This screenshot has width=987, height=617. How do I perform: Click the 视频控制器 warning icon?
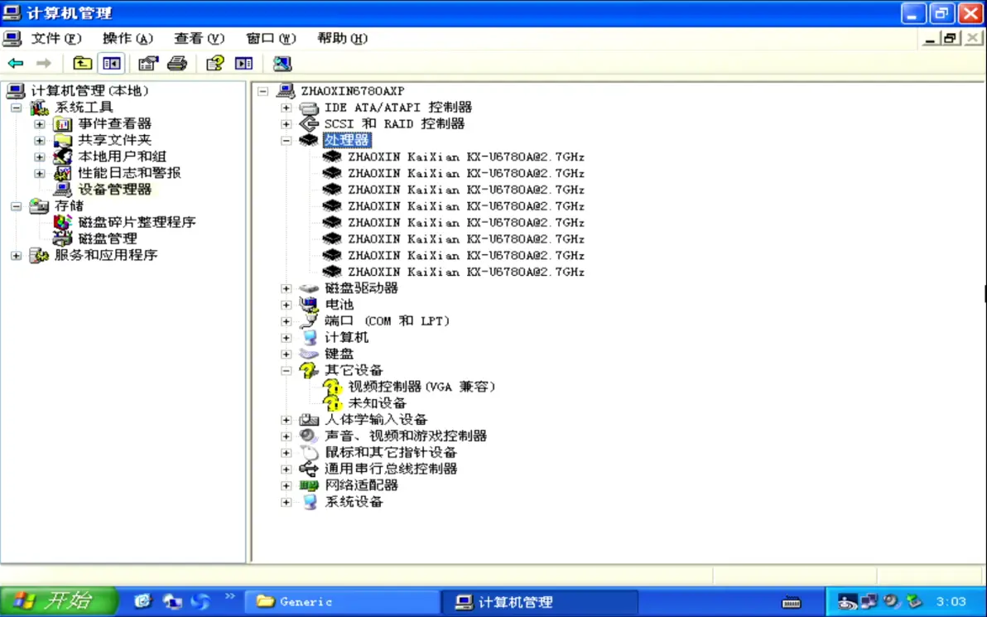[x=332, y=387]
